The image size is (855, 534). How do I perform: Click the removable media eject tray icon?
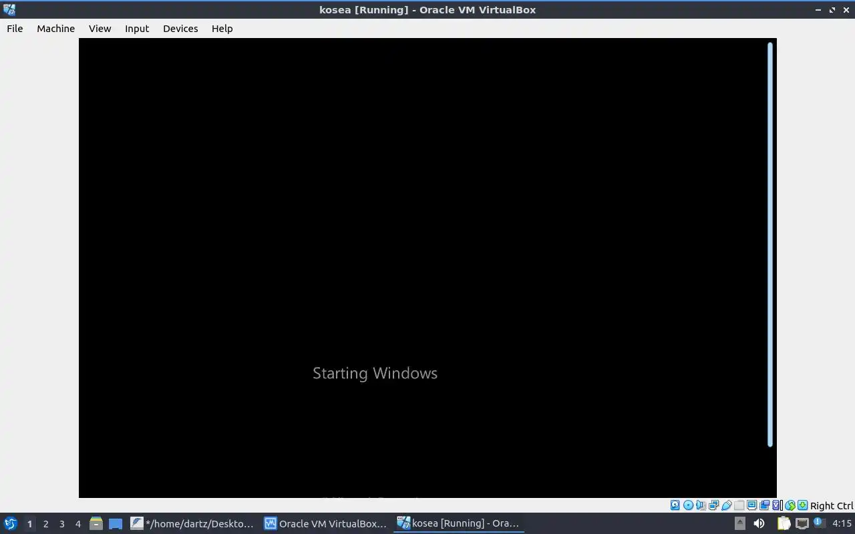[739, 523]
